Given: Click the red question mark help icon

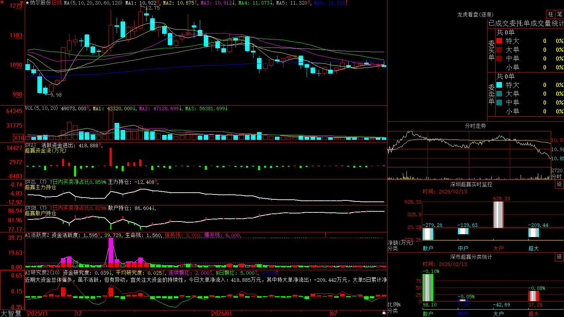Looking at the screenshot, I should pyautogui.click(x=22, y=3).
